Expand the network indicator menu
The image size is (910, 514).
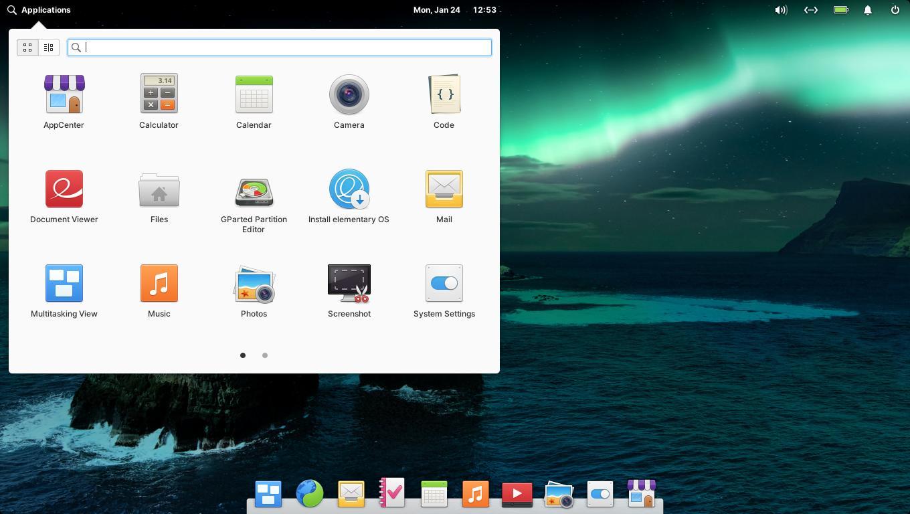[x=810, y=10]
